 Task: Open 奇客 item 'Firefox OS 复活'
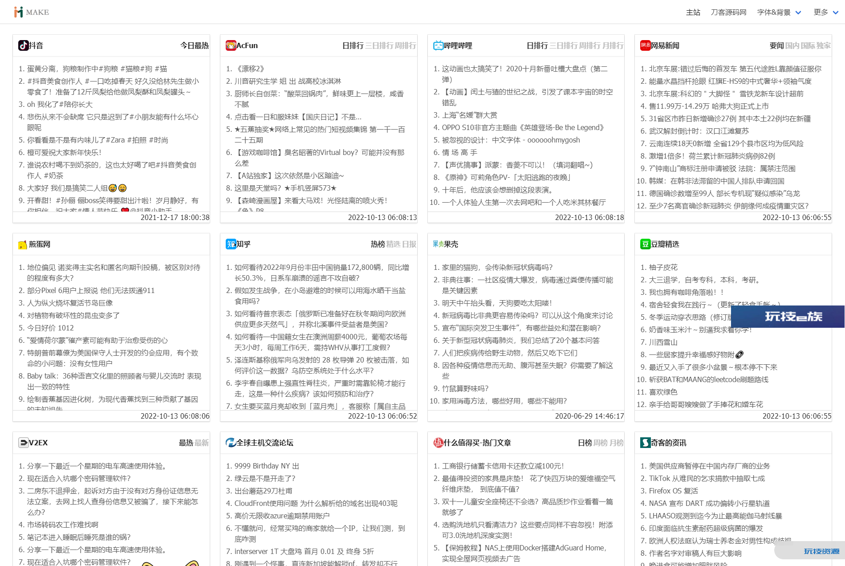674,491
